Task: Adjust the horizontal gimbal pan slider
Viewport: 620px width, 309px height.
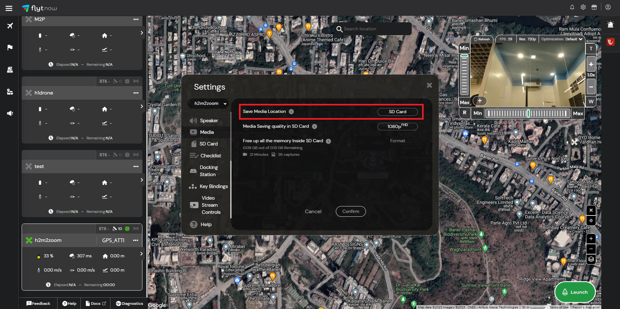Action: tap(528, 113)
